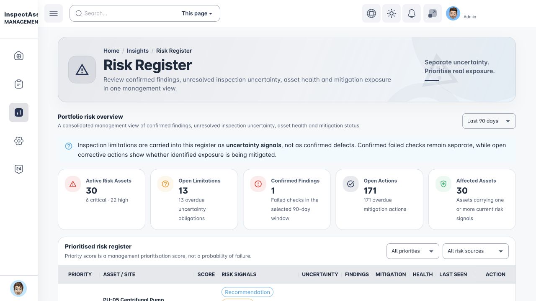
Task: Click the UNCERTAINTY column header
Action: (x=320, y=274)
